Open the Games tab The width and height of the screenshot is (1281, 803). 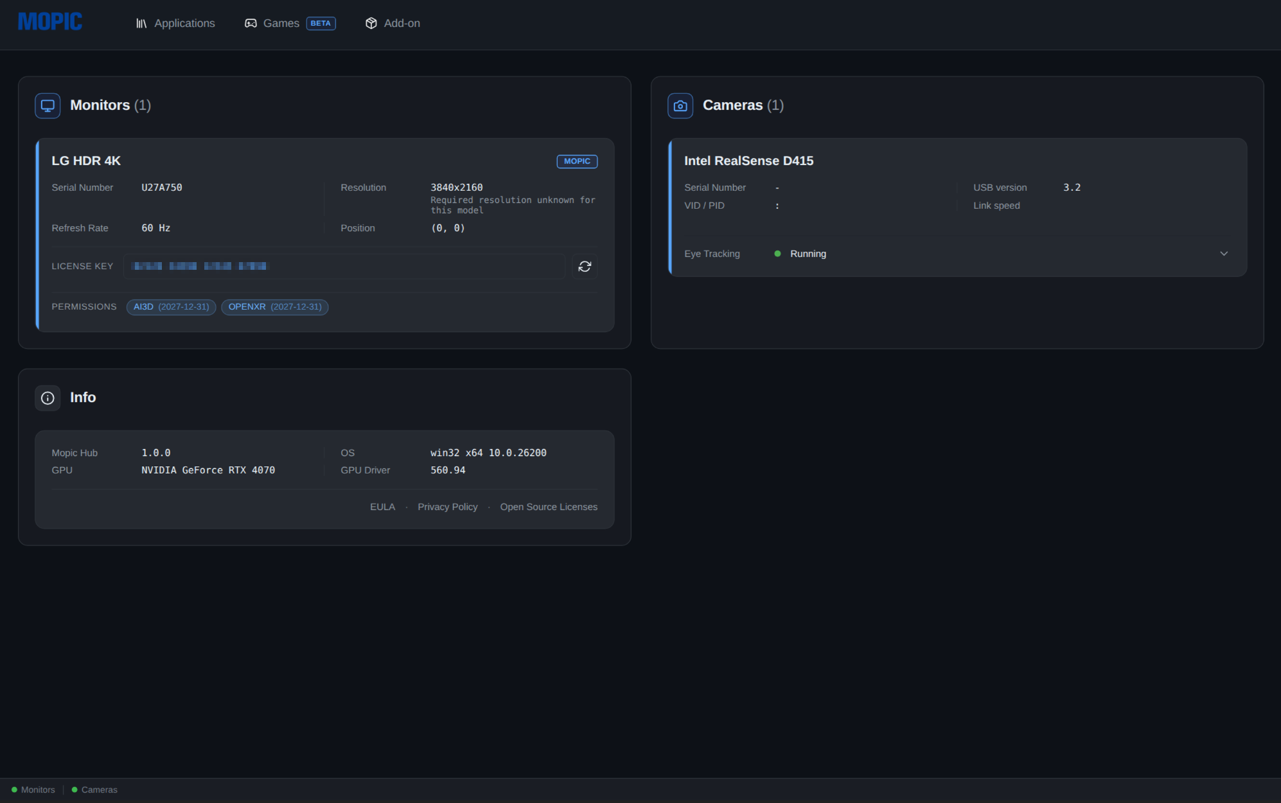click(290, 23)
